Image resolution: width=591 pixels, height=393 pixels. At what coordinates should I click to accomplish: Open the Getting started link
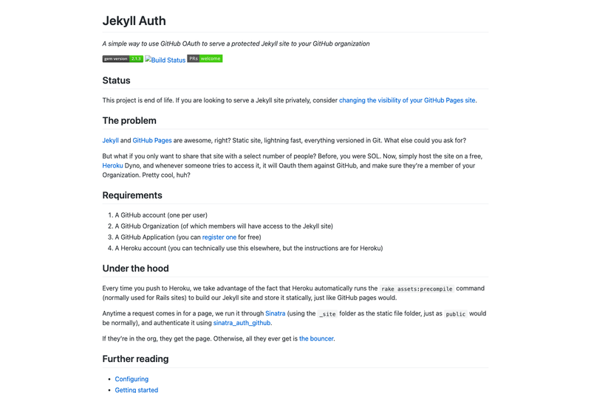point(137,389)
